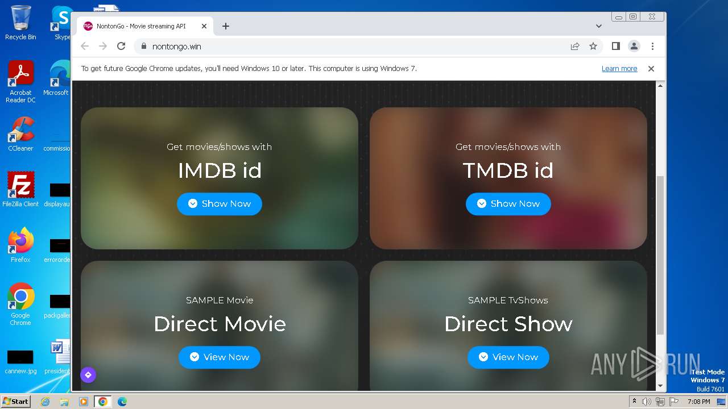Open the Skype desktop shortcut
728x409 pixels.
(x=61, y=23)
